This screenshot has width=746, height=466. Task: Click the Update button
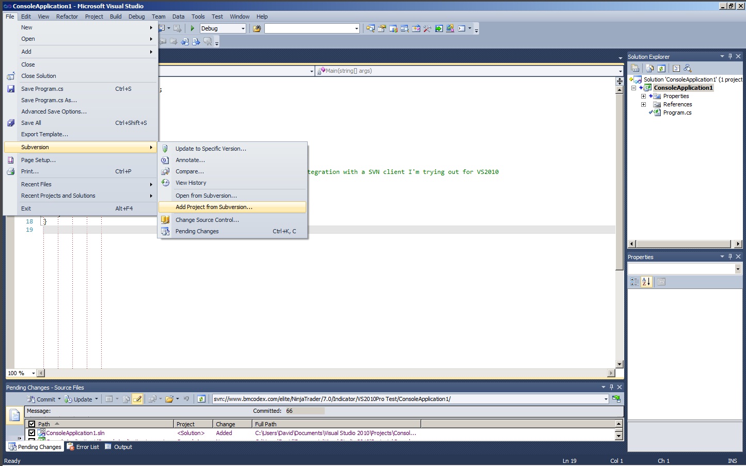tap(78, 399)
